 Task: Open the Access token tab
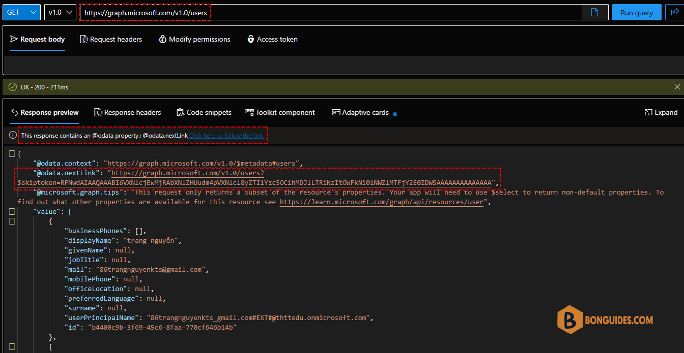272,39
